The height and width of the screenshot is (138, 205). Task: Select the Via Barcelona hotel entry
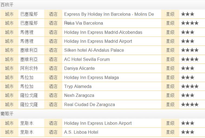[83, 23]
